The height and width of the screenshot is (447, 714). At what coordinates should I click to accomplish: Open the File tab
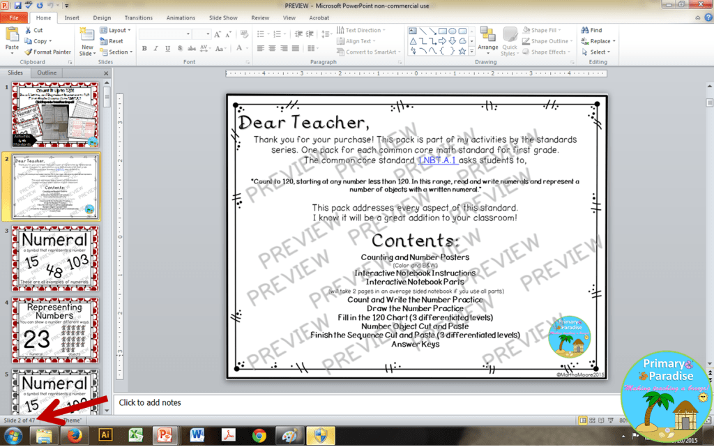pos(14,17)
